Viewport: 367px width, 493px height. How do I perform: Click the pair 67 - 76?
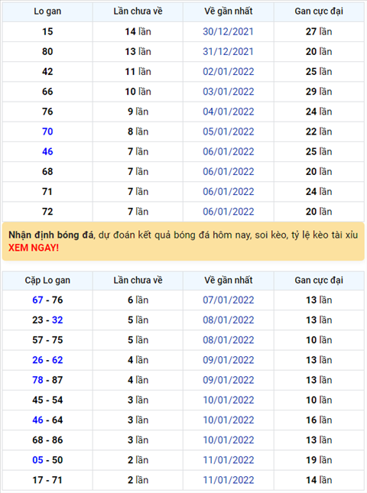click(47, 300)
